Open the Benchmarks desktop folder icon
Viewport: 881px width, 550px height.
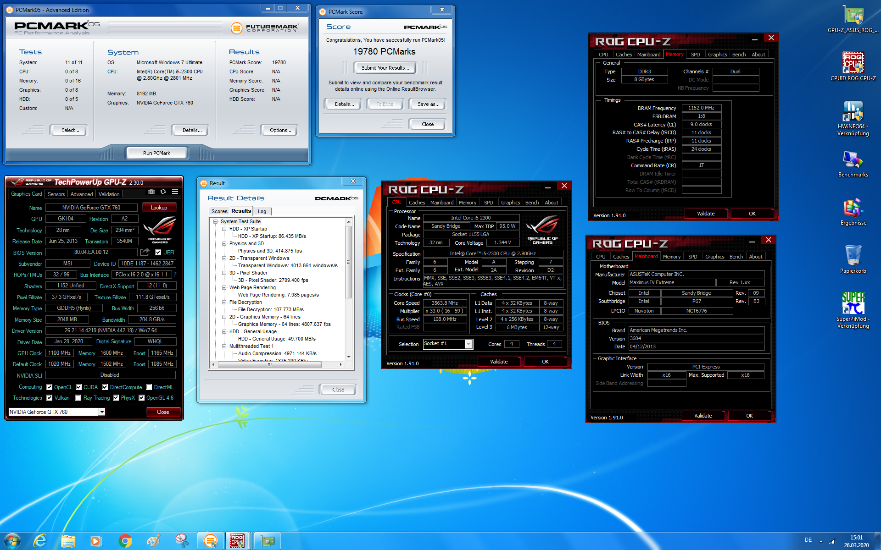coord(853,164)
